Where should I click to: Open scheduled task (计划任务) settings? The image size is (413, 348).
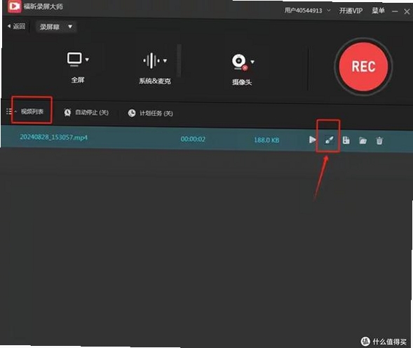click(x=150, y=113)
